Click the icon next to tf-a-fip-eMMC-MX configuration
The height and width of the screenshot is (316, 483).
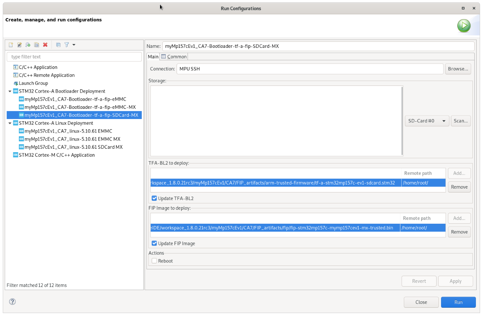(x=21, y=107)
